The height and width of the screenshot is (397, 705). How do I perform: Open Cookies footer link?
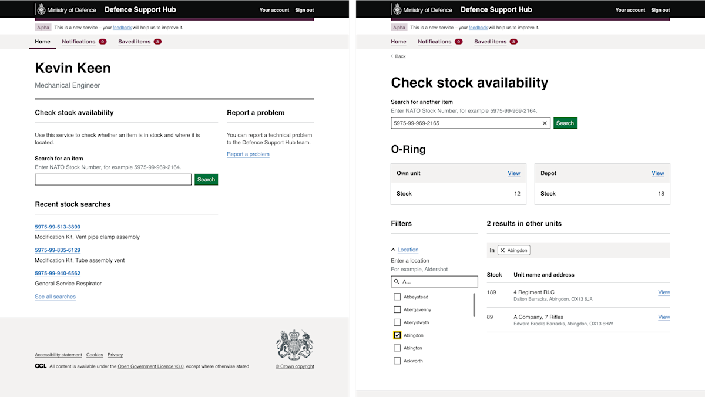95,355
